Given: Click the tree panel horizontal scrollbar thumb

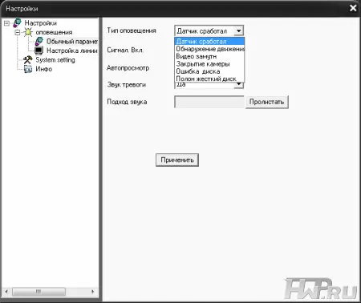Looking at the screenshot, I should pyautogui.click(x=39, y=291).
